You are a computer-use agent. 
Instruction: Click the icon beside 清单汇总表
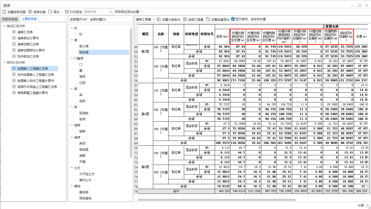pyautogui.click(x=14, y=32)
